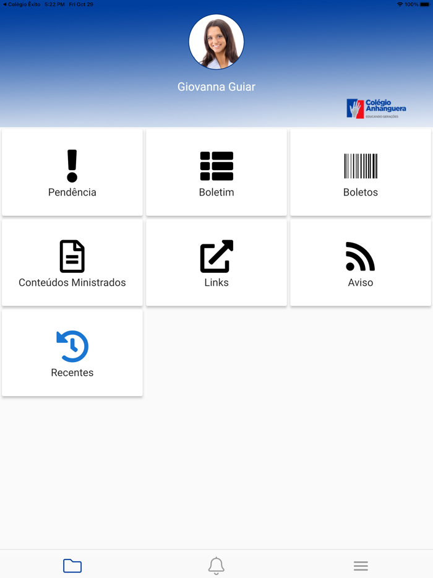
Task: Open the Recentes history clock icon
Action: click(x=72, y=346)
